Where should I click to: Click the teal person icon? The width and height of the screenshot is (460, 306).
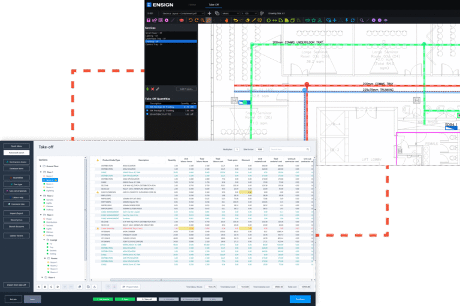(x=319, y=20)
